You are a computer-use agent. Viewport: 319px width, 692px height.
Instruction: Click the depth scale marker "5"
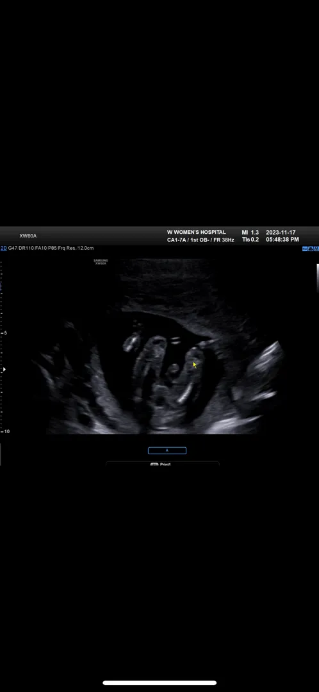(x=5, y=333)
